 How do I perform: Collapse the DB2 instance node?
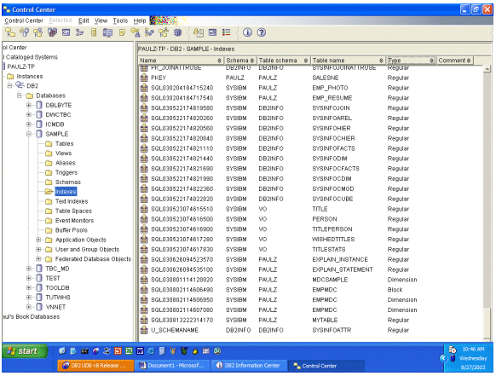(9, 86)
